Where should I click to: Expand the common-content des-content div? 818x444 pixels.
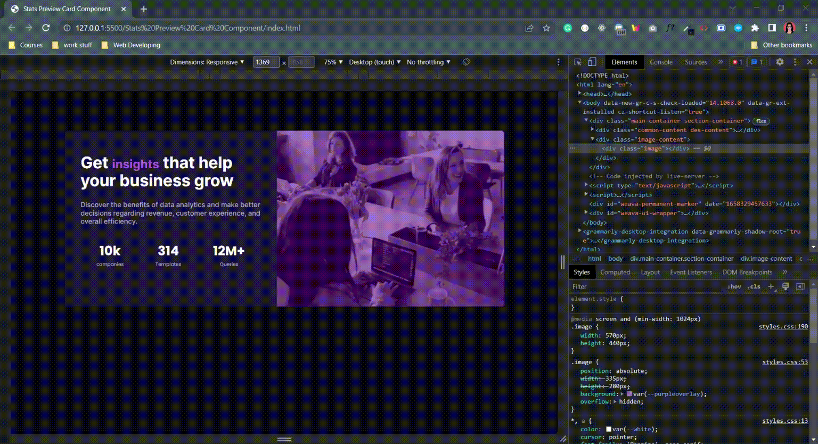593,130
